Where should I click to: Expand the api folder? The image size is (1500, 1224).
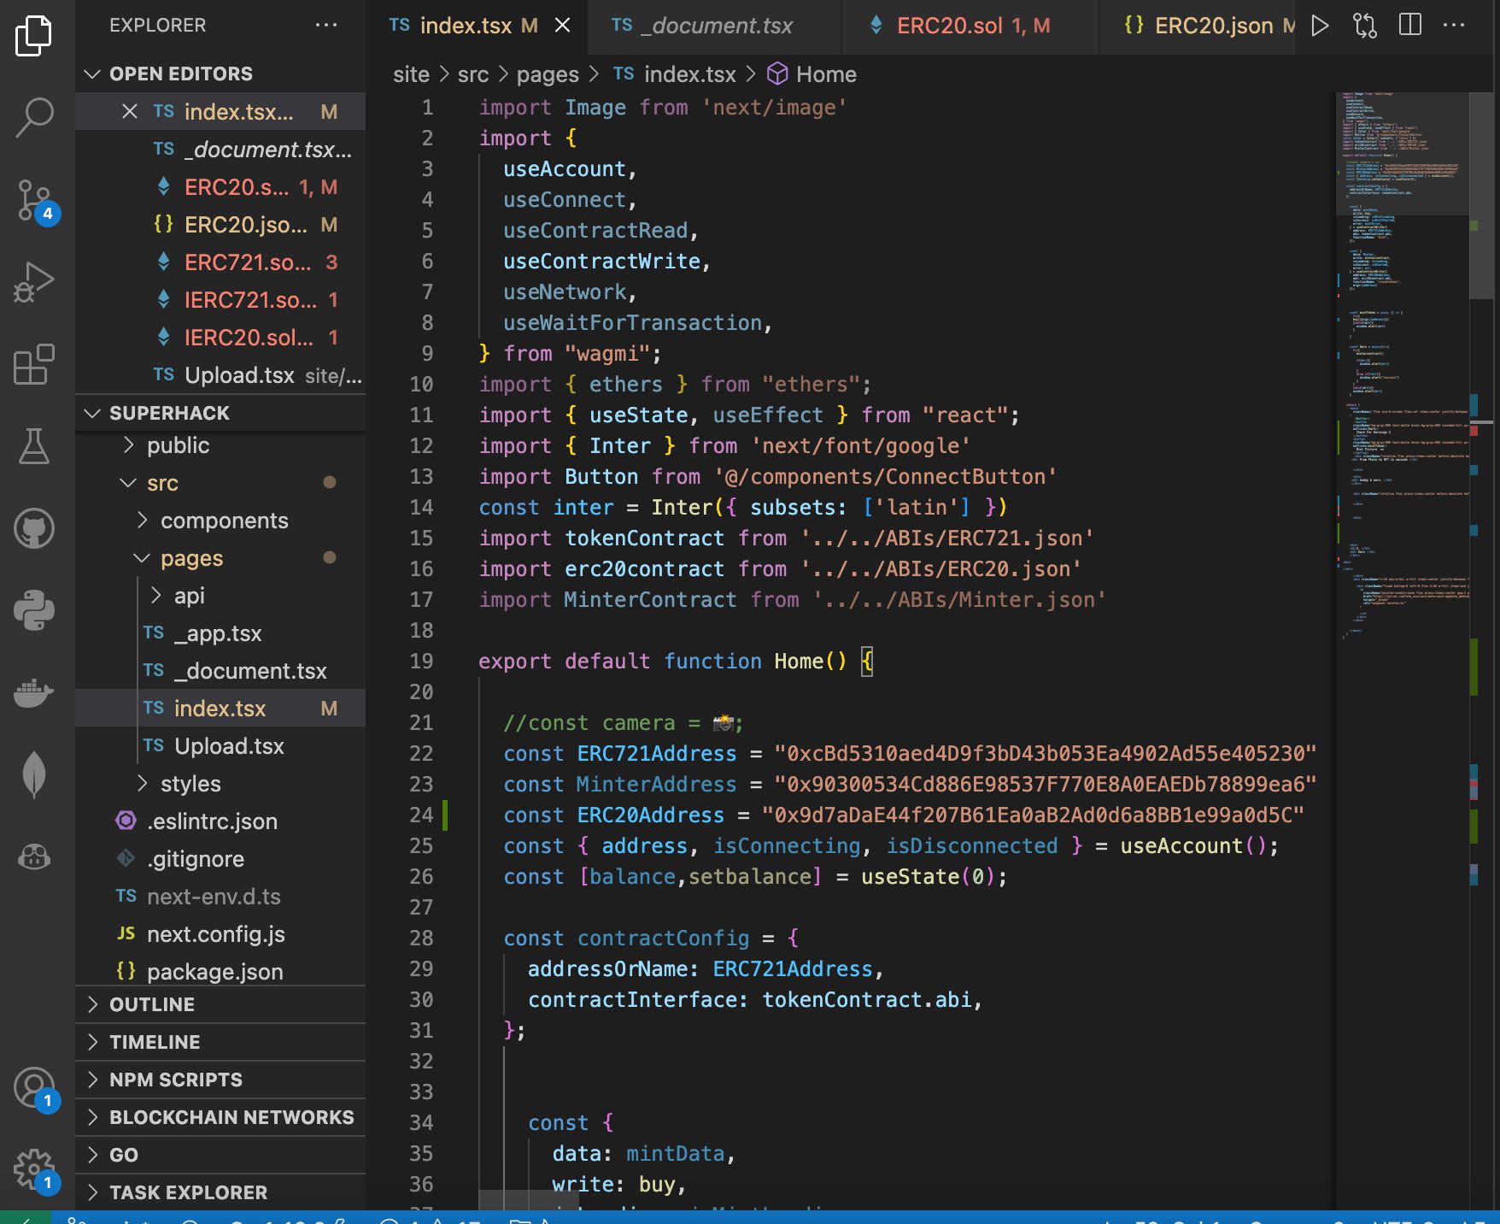pyautogui.click(x=220, y=596)
